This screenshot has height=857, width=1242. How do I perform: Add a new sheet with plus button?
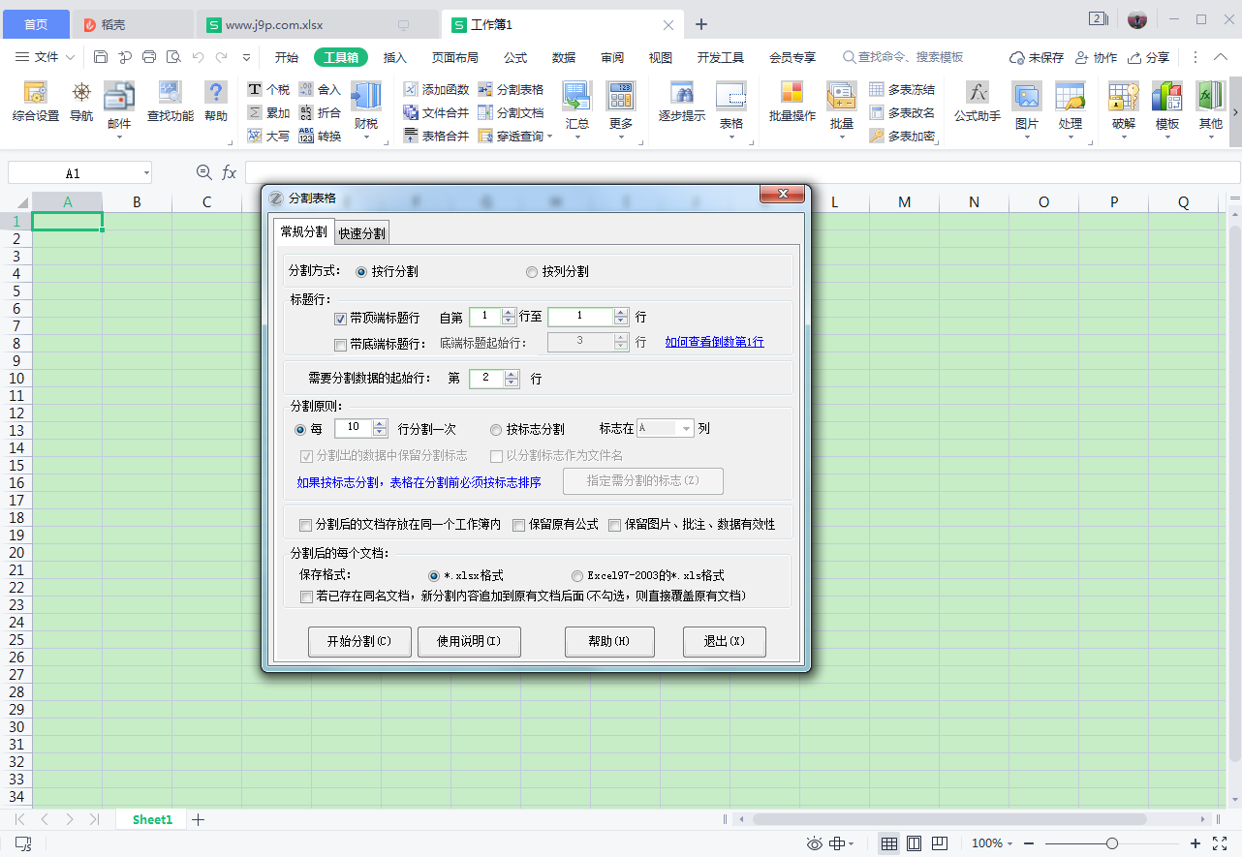[x=199, y=819]
